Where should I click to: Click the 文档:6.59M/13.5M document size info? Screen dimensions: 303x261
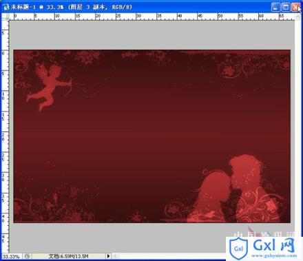(68, 256)
